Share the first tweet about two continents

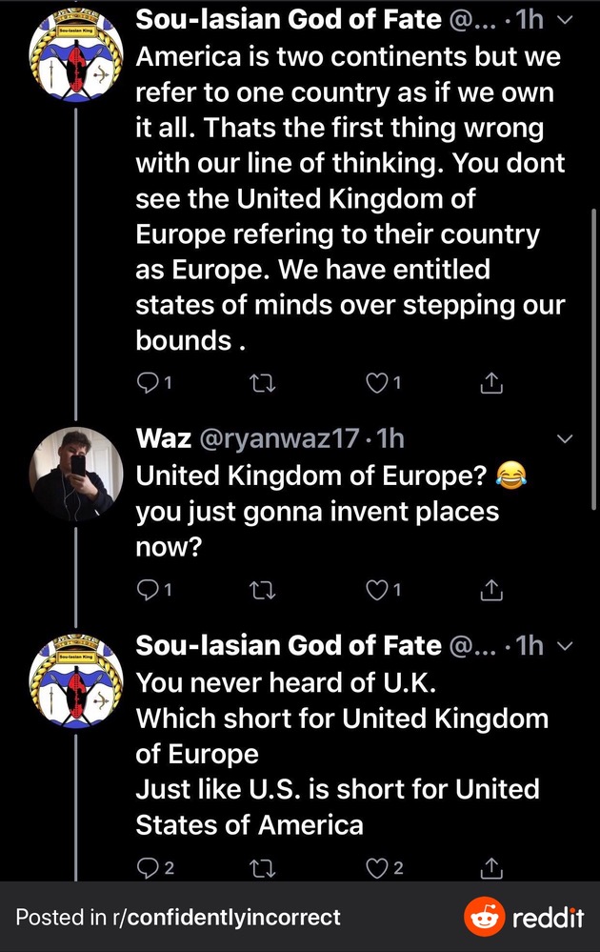pyautogui.click(x=490, y=383)
